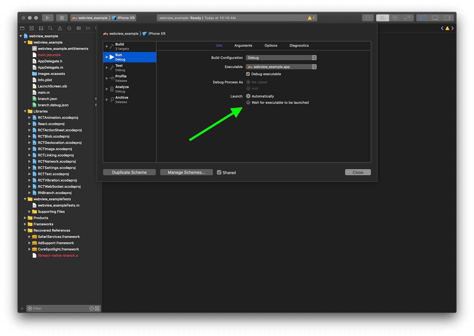Click the jump bar warning triangle icon
Screen dimensions: 474x336
[447, 28]
